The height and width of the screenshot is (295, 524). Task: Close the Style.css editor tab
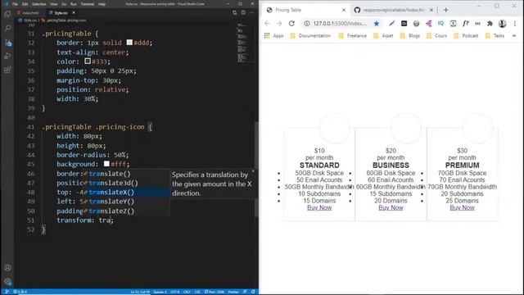[x=74, y=13]
